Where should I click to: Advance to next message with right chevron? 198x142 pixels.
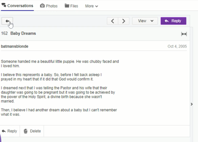point(124,21)
